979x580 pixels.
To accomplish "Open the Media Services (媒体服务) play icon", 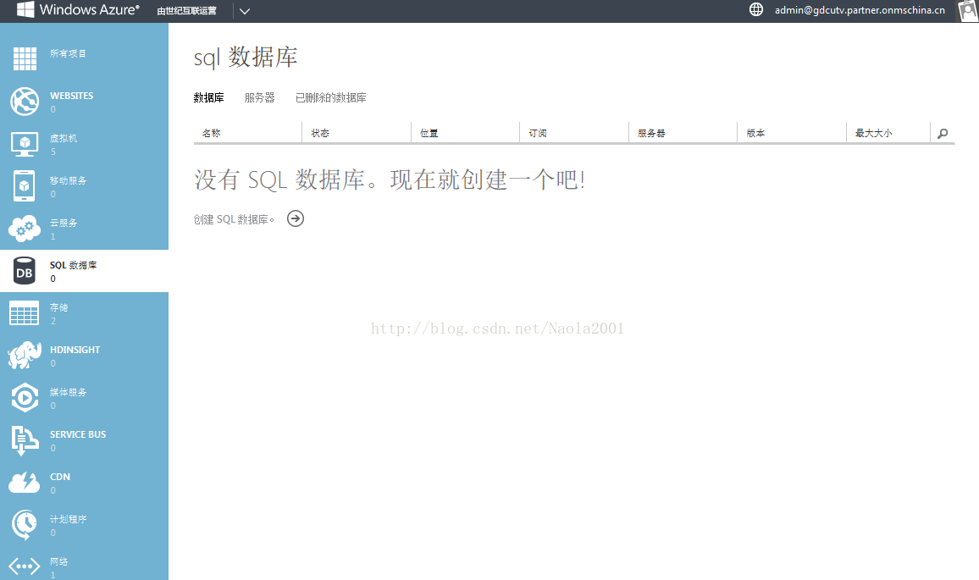I will point(25,398).
